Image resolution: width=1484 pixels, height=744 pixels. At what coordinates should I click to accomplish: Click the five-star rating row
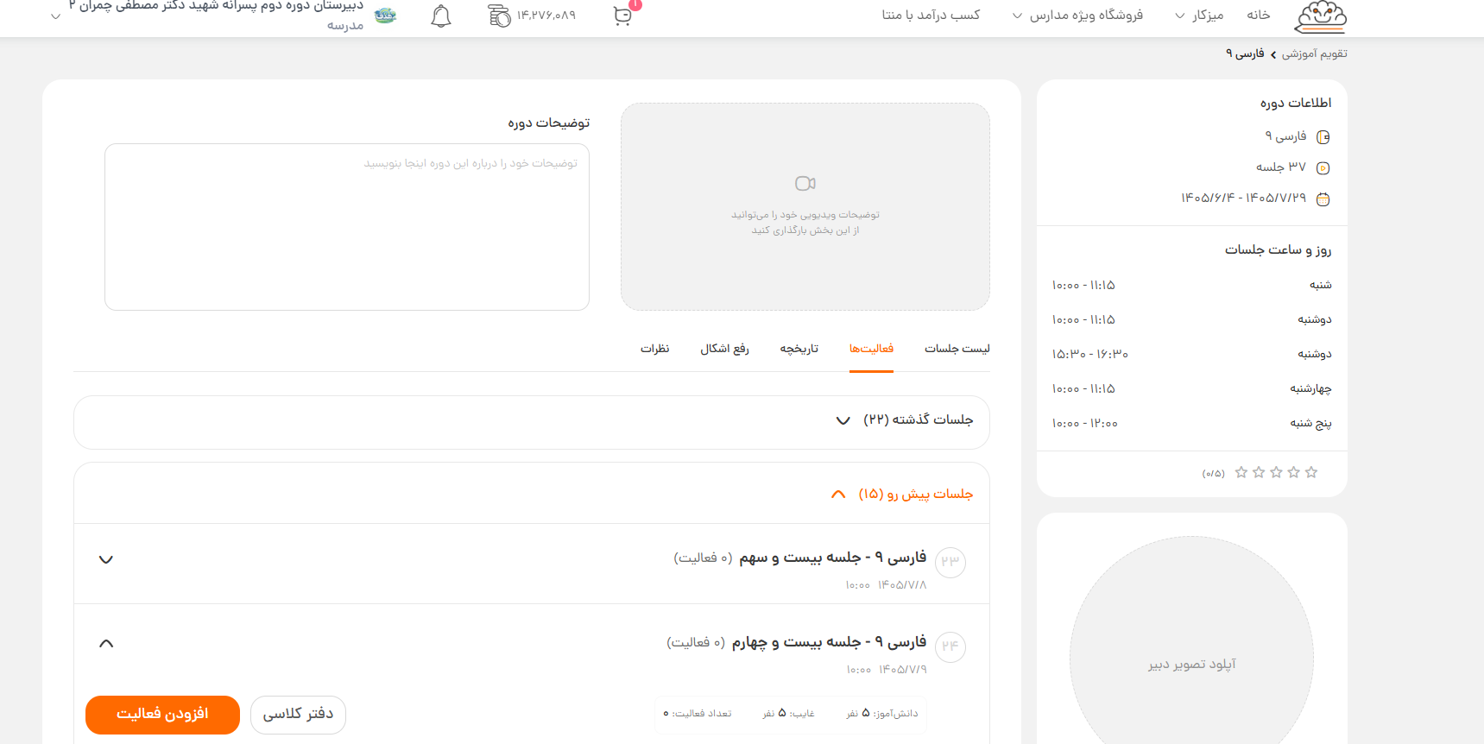pyautogui.click(x=1276, y=472)
